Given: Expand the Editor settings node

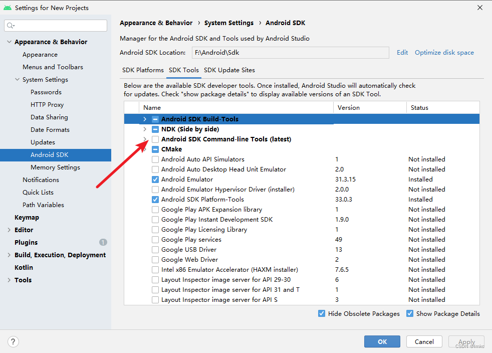Looking at the screenshot, I should pyautogui.click(x=9, y=230).
